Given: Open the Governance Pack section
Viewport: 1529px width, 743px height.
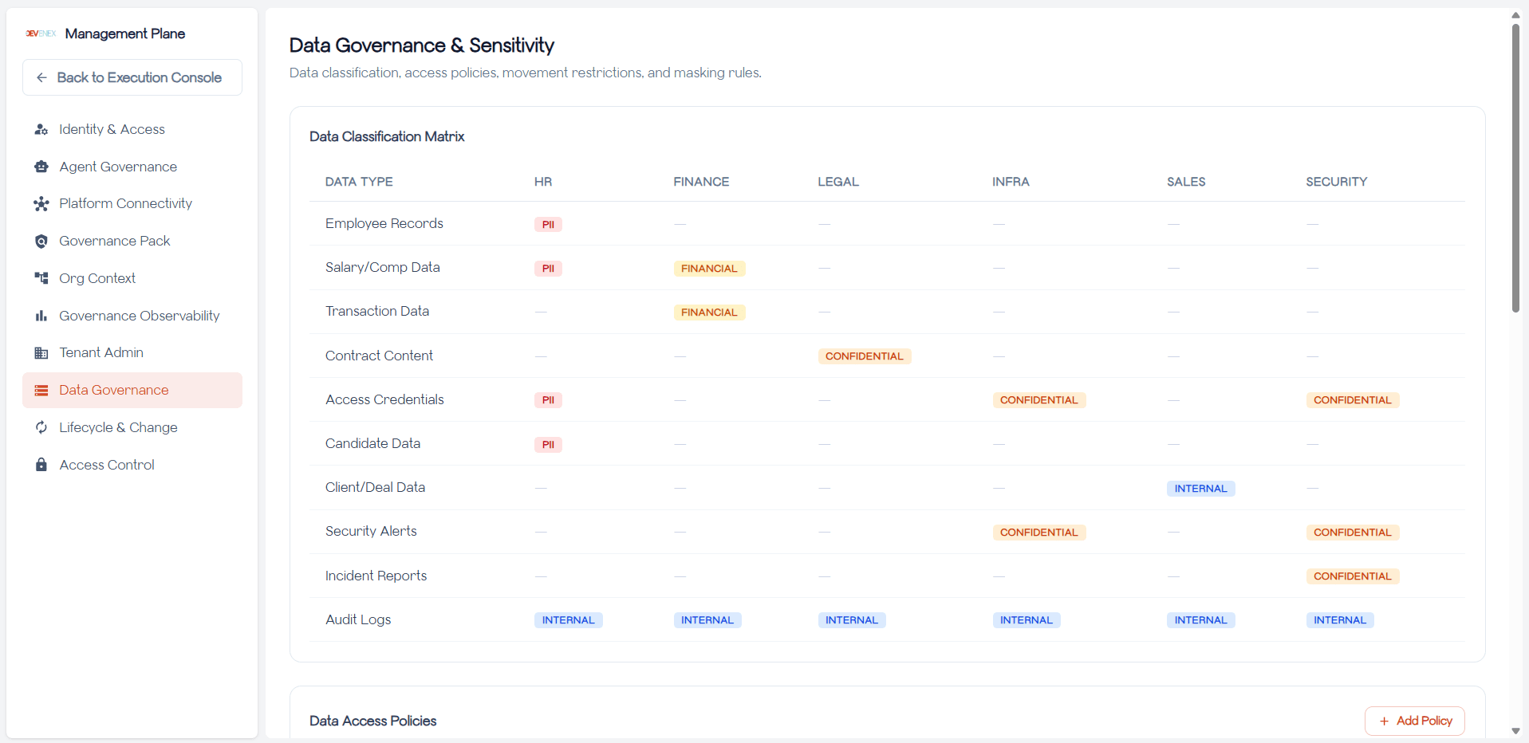Looking at the screenshot, I should pyautogui.click(x=114, y=242).
